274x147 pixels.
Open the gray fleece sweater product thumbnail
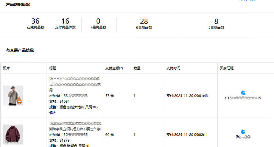point(13,96)
